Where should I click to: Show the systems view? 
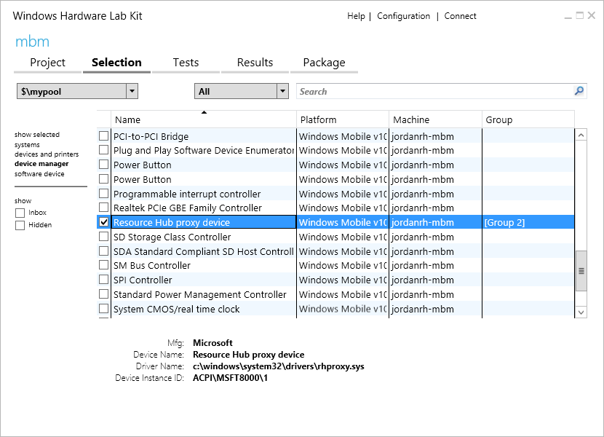pyautogui.click(x=28, y=145)
